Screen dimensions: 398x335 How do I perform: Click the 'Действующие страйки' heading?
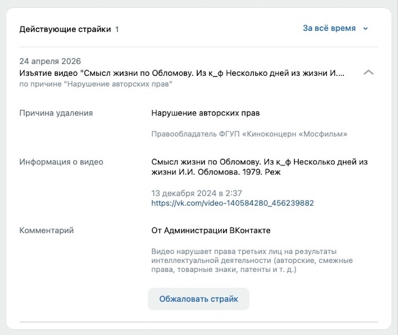point(65,29)
